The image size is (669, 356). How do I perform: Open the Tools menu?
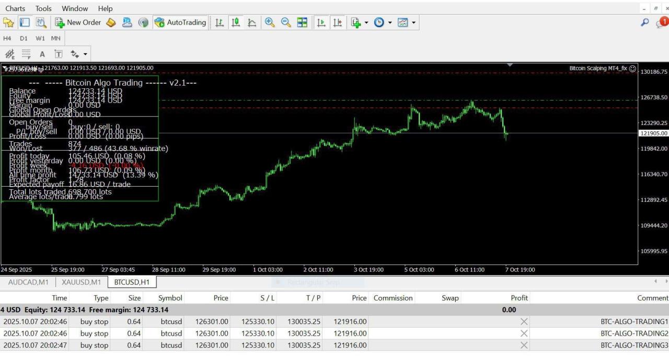pyautogui.click(x=43, y=8)
